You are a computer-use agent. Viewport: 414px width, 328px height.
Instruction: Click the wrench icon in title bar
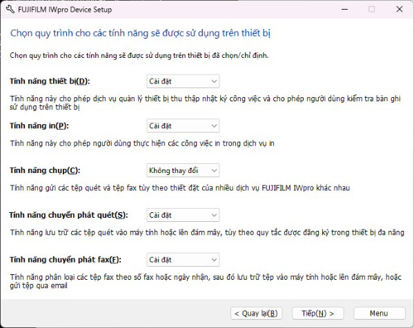click(10, 10)
